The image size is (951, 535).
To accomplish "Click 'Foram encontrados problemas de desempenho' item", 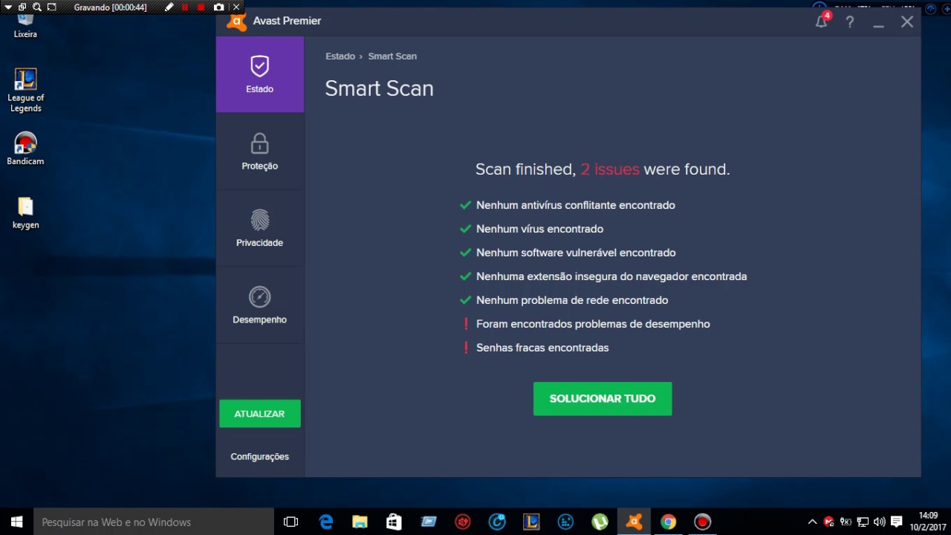I will click(593, 324).
